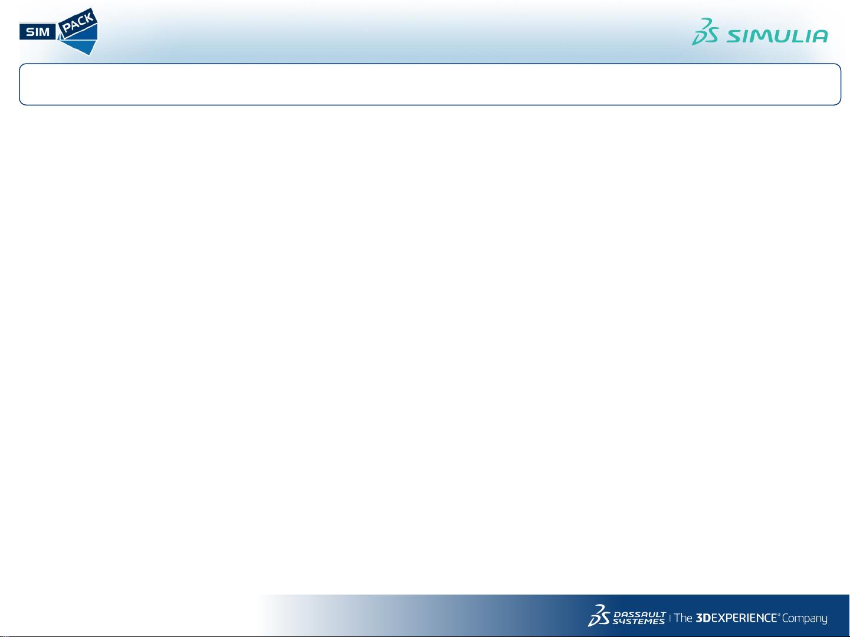The image size is (850, 637).
Task: Click the SIMPACK logo
Action: (x=58, y=32)
